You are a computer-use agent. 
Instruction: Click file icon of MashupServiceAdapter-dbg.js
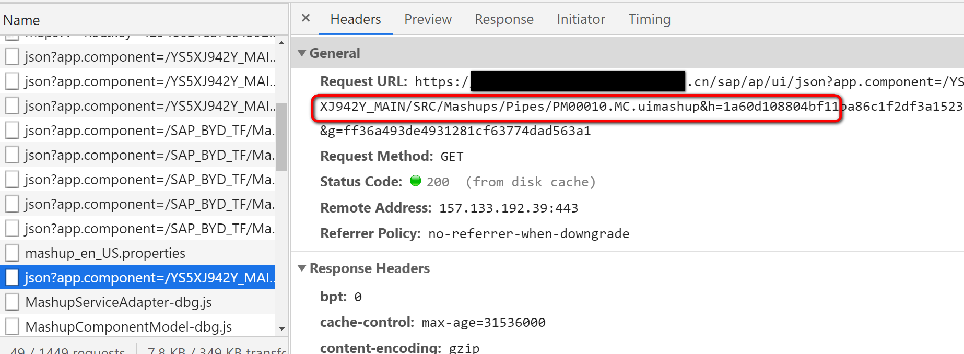(x=13, y=302)
